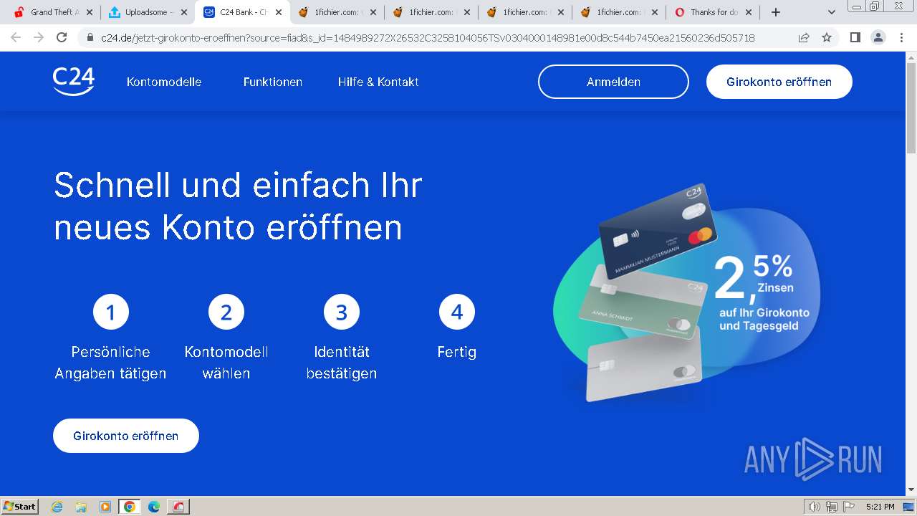The height and width of the screenshot is (516, 917).
Task: Click Schnell und einfach headline
Action: [x=238, y=206]
